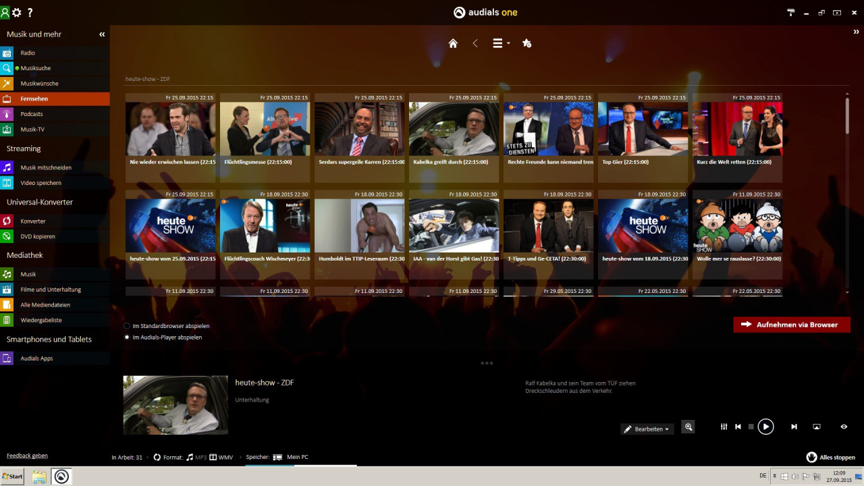
Task: Open the help question mark
Action: click(x=30, y=12)
